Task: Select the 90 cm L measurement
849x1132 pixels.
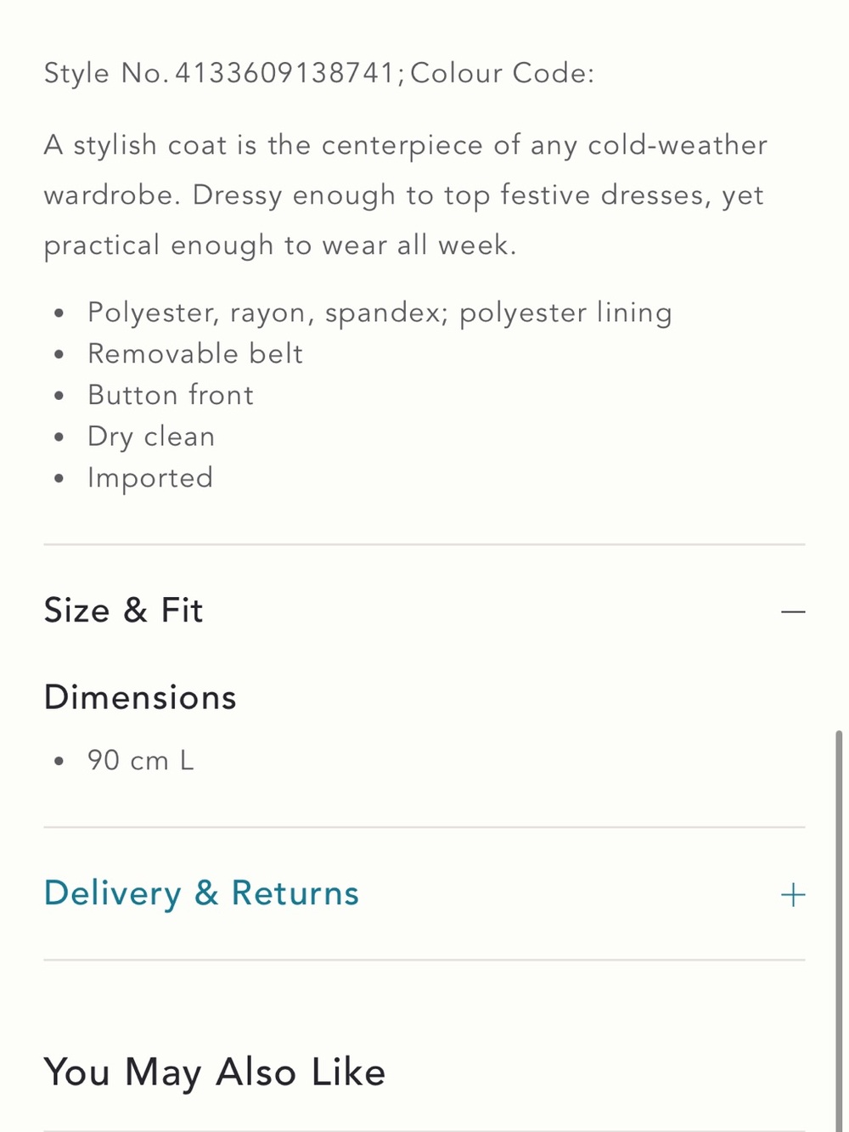Action: click(x=141, y=760)
